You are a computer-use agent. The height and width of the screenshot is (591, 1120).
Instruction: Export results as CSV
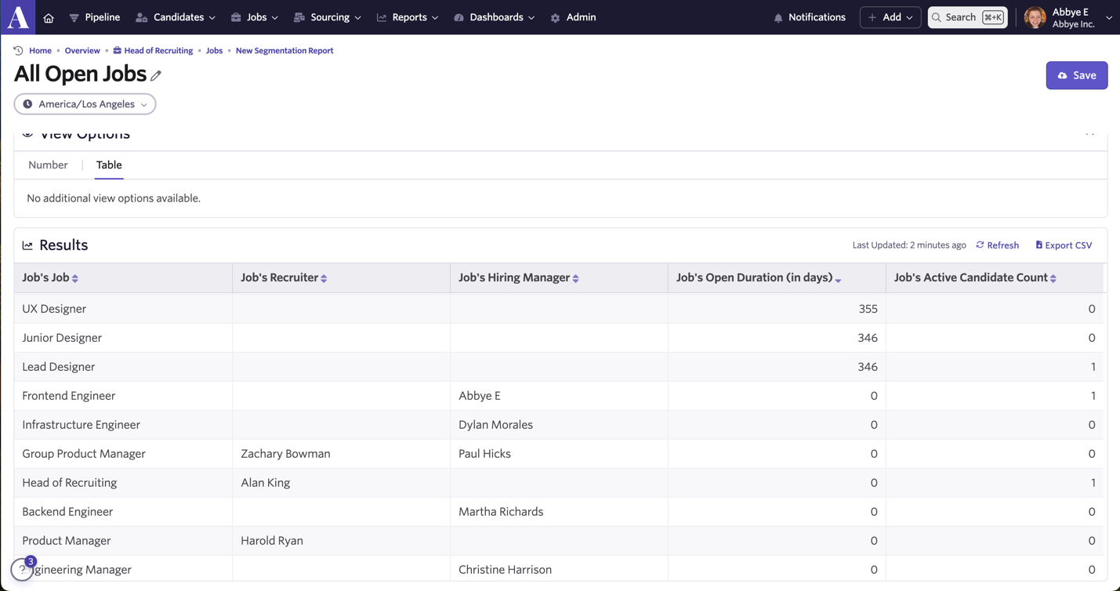(1064, 245)
